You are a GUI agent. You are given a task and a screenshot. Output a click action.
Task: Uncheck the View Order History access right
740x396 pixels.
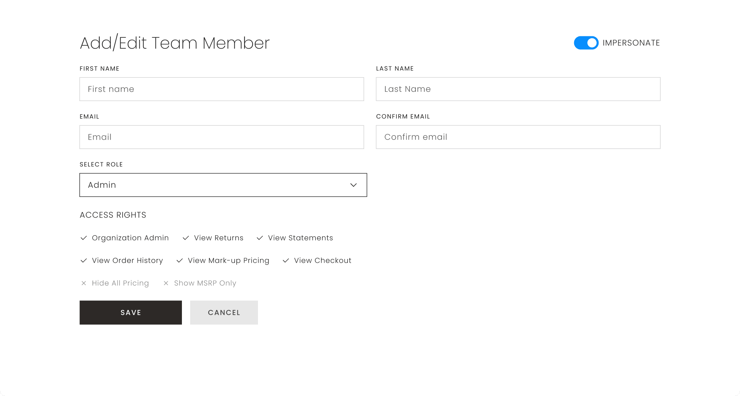point(127,260)
